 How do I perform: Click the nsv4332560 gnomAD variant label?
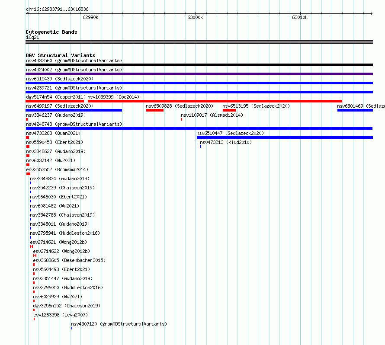pos(74,61)
